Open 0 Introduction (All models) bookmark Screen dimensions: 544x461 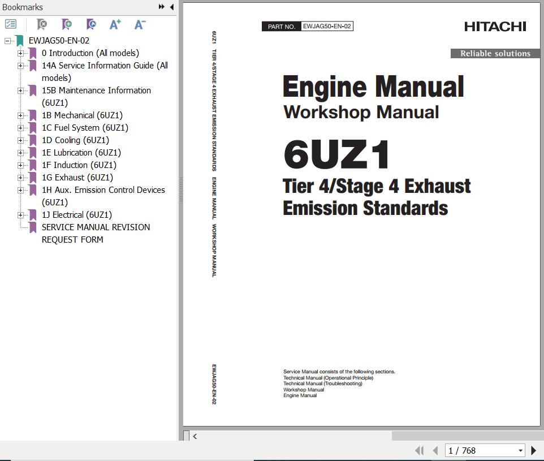click(90, 53)
